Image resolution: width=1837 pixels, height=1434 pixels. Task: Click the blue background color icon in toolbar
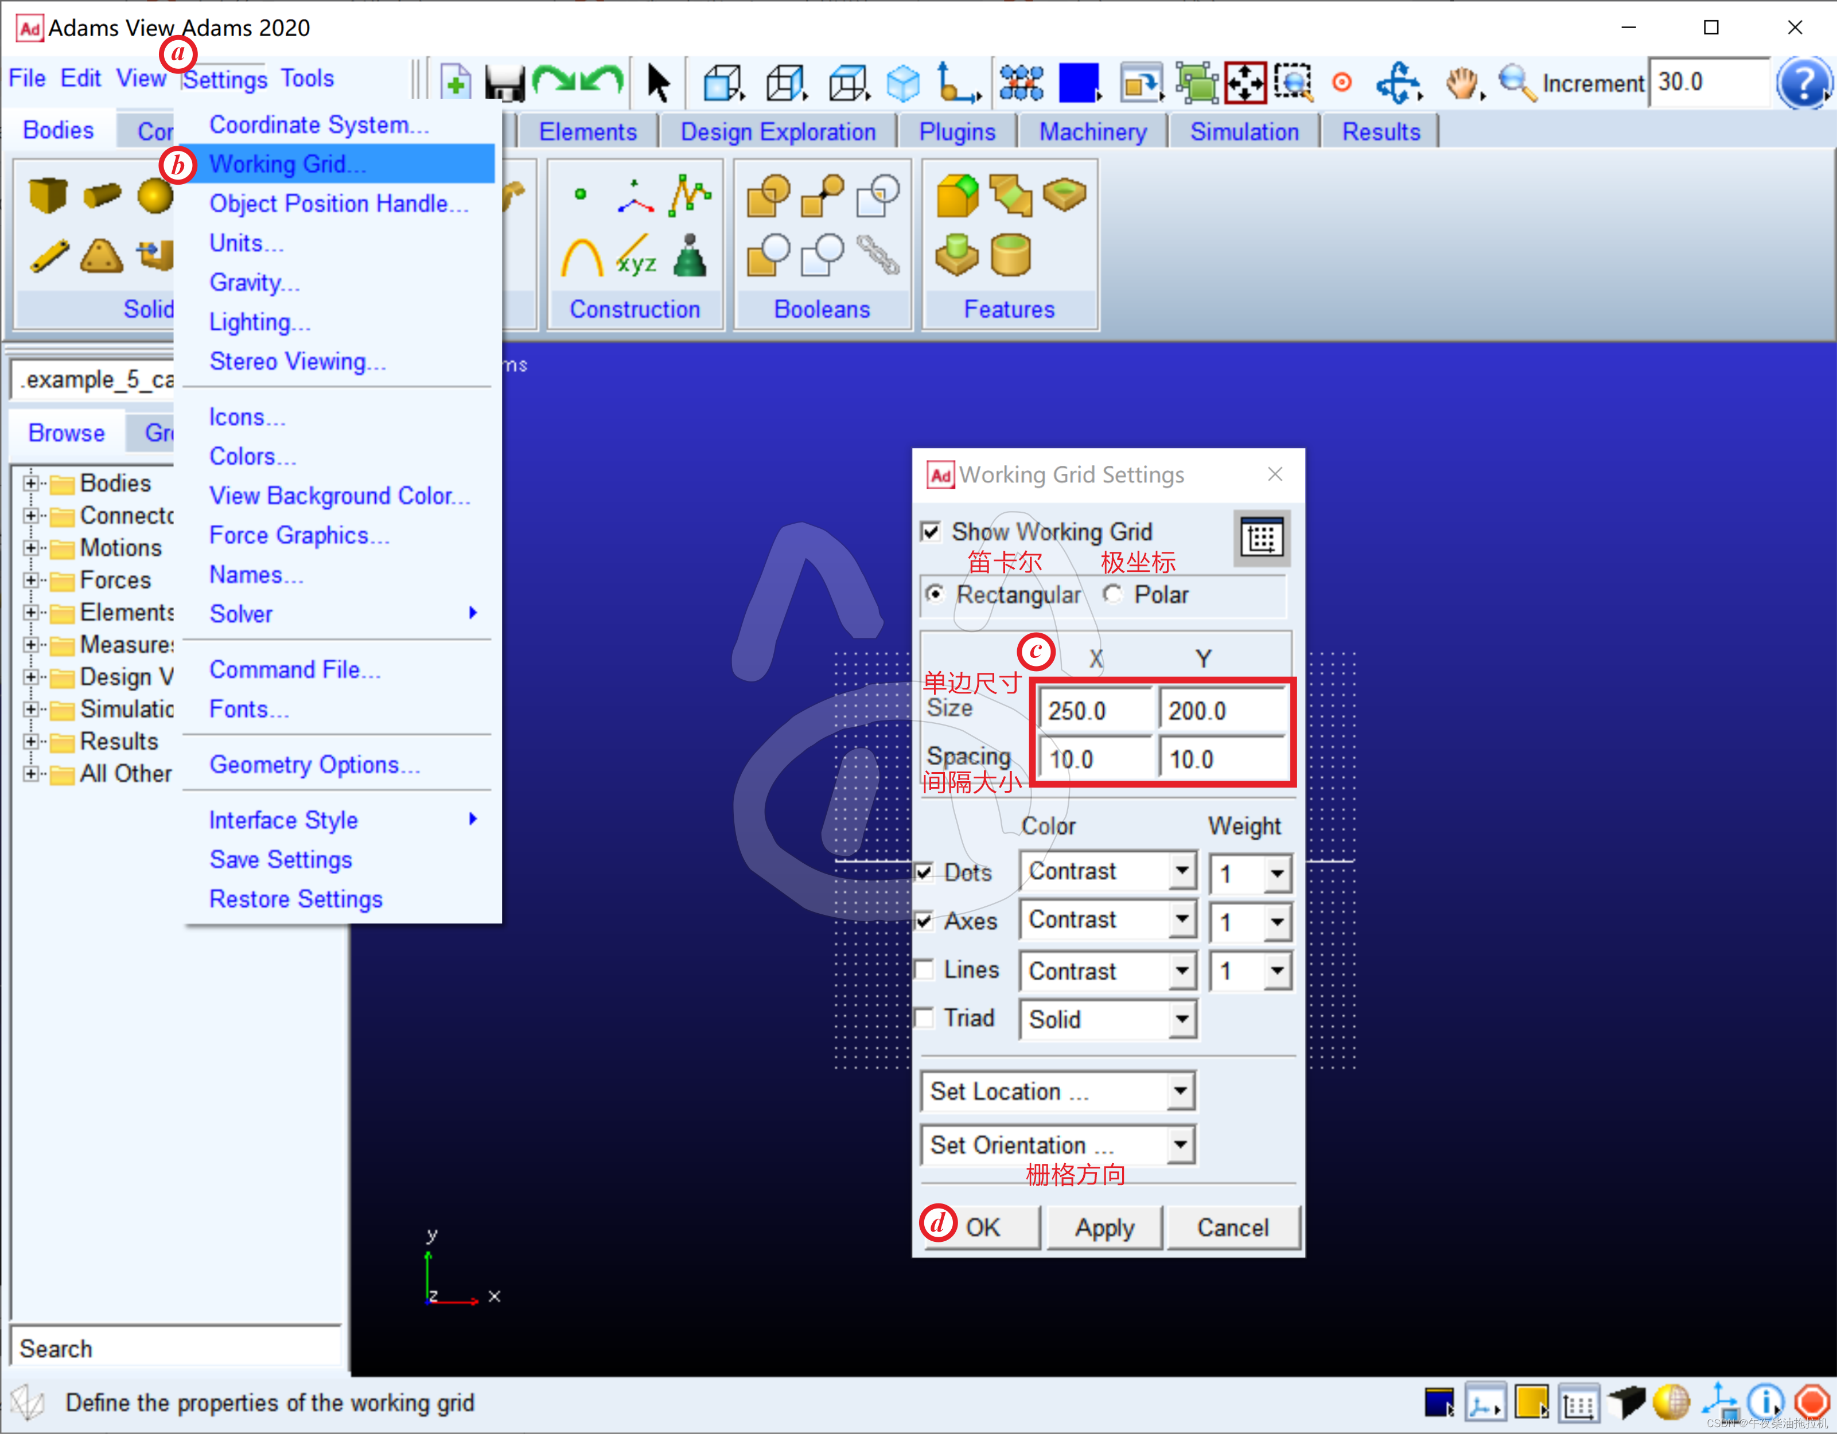1079,83
